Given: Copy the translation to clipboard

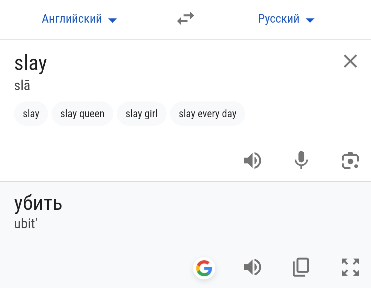Looking at the screenshot, I should (301, 267).
